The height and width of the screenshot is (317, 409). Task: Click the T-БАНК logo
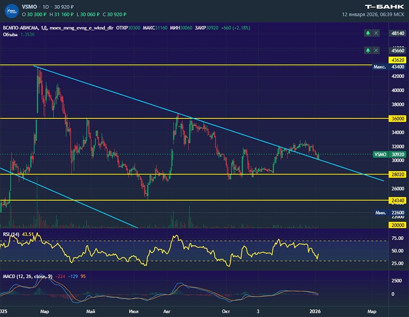[384, 7]
